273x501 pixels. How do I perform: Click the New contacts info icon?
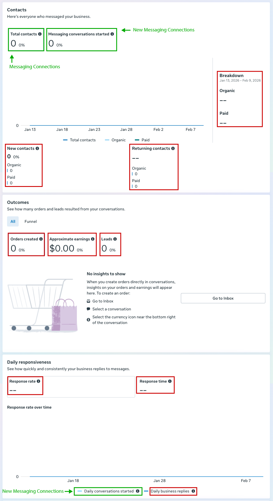(37, 148)
